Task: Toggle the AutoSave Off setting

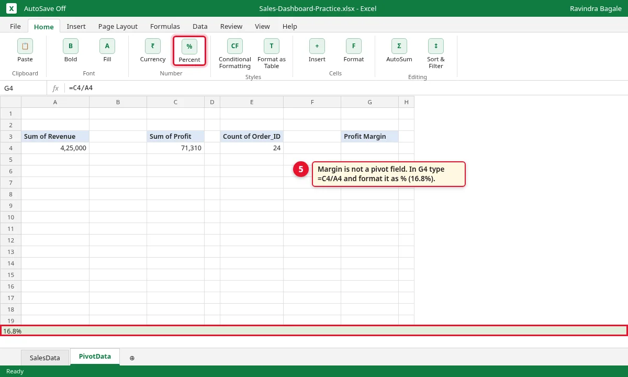Action: [45, 8]
